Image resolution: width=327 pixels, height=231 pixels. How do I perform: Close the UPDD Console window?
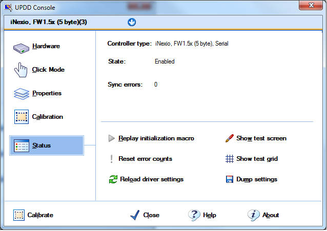point(311,5)
